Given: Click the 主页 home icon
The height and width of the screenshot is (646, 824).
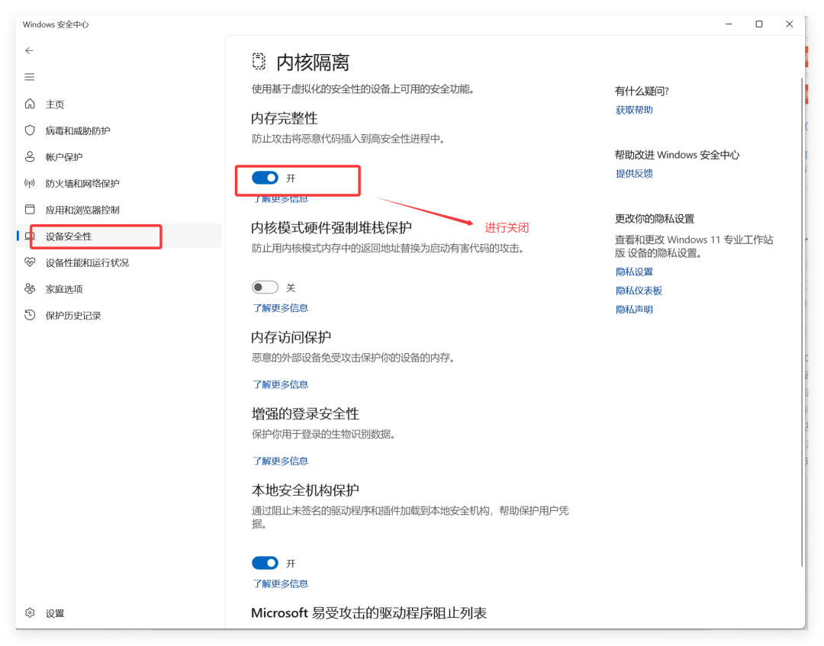Looking at the screenshot, I should (x=30, y=104).
